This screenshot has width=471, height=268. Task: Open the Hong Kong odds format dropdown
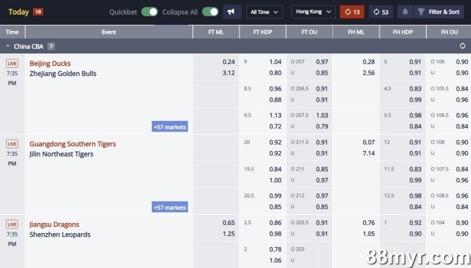(x=314, y=12)
